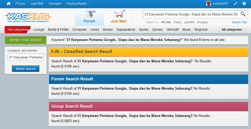
Task: Set search scope to Forum
Action: pyautogui.click(x=178, y=22)
